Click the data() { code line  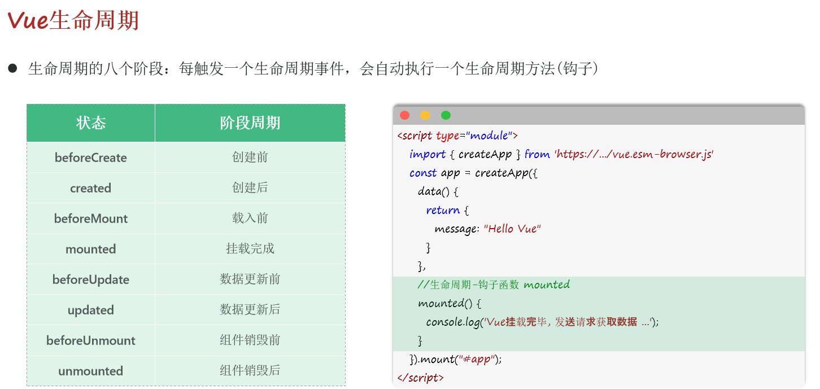tap(438, 191)
